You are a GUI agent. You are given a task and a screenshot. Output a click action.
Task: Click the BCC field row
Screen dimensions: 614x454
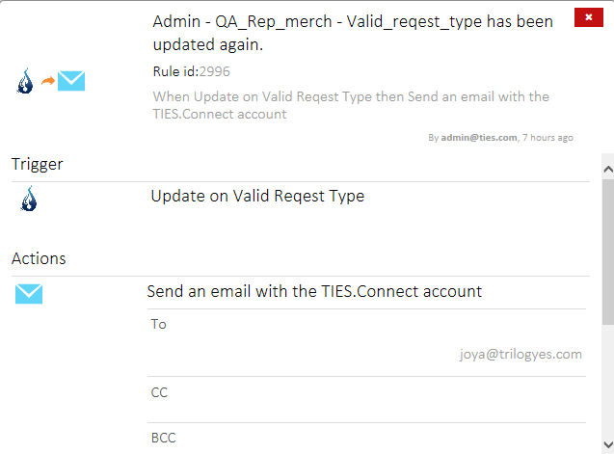click(x=366, y=438)
